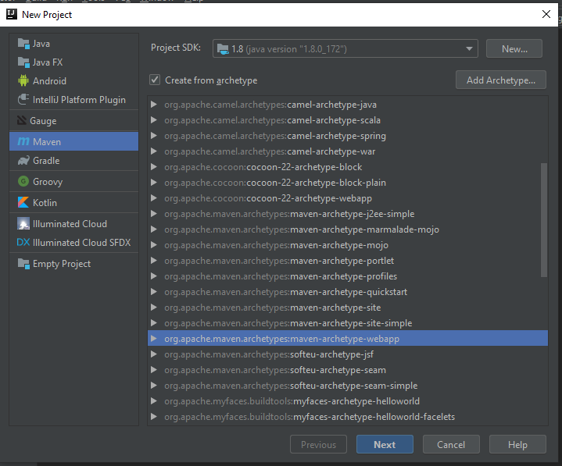Select Kotlin project type

[x=73, y=203]
